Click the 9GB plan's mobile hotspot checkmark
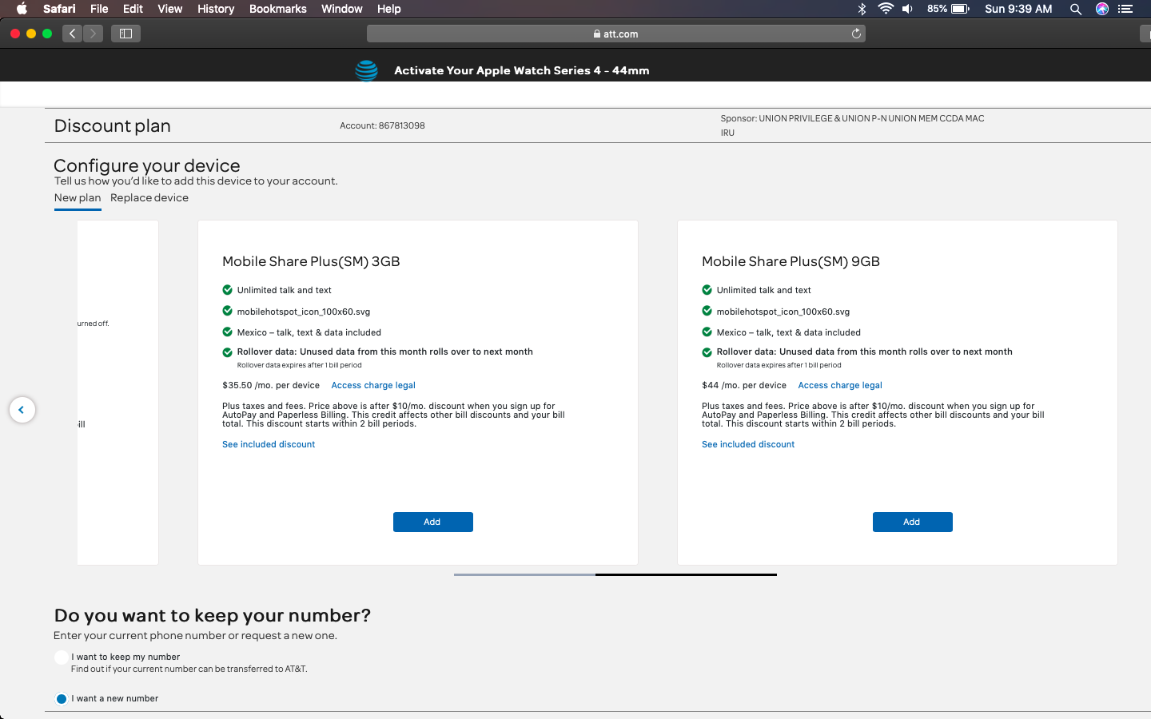The height and width of the screenshot is (719, 1151). pos(707,312)
